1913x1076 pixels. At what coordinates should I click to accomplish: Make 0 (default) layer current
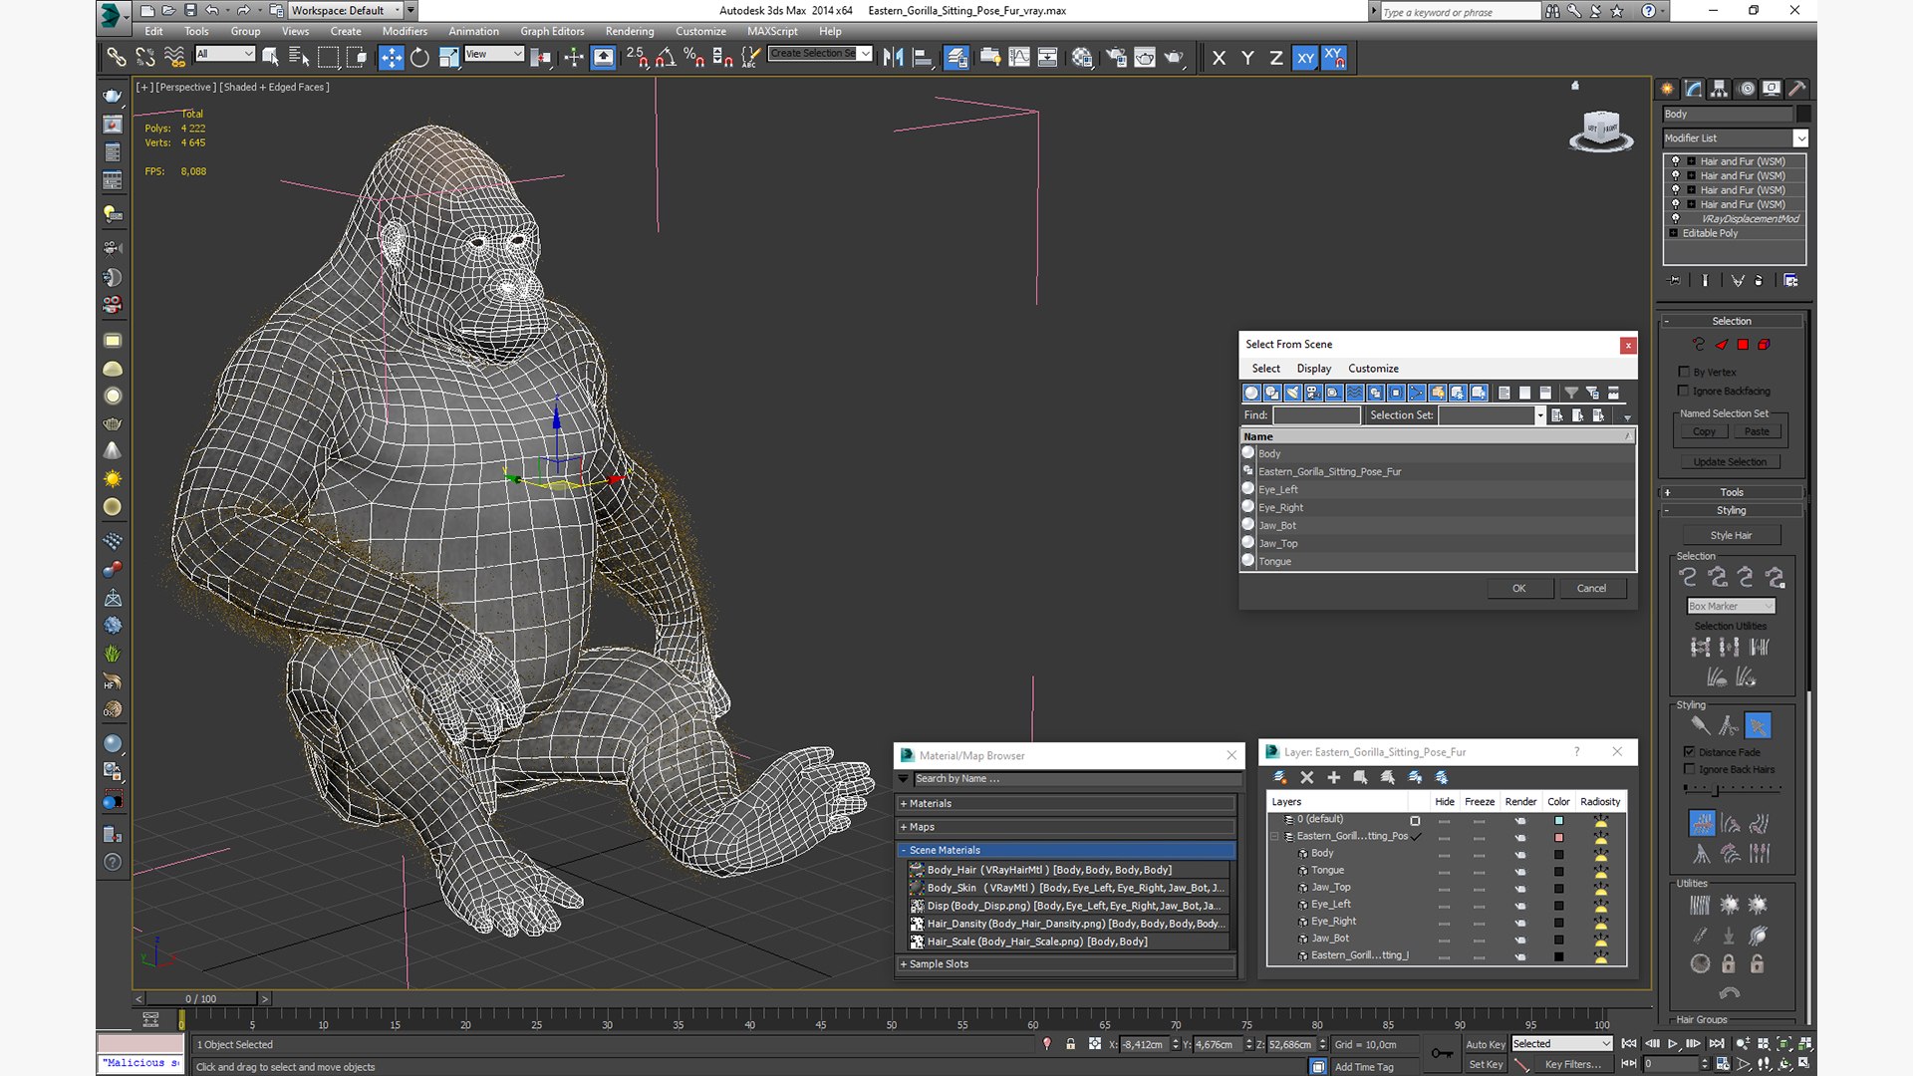pos(1415,820)
